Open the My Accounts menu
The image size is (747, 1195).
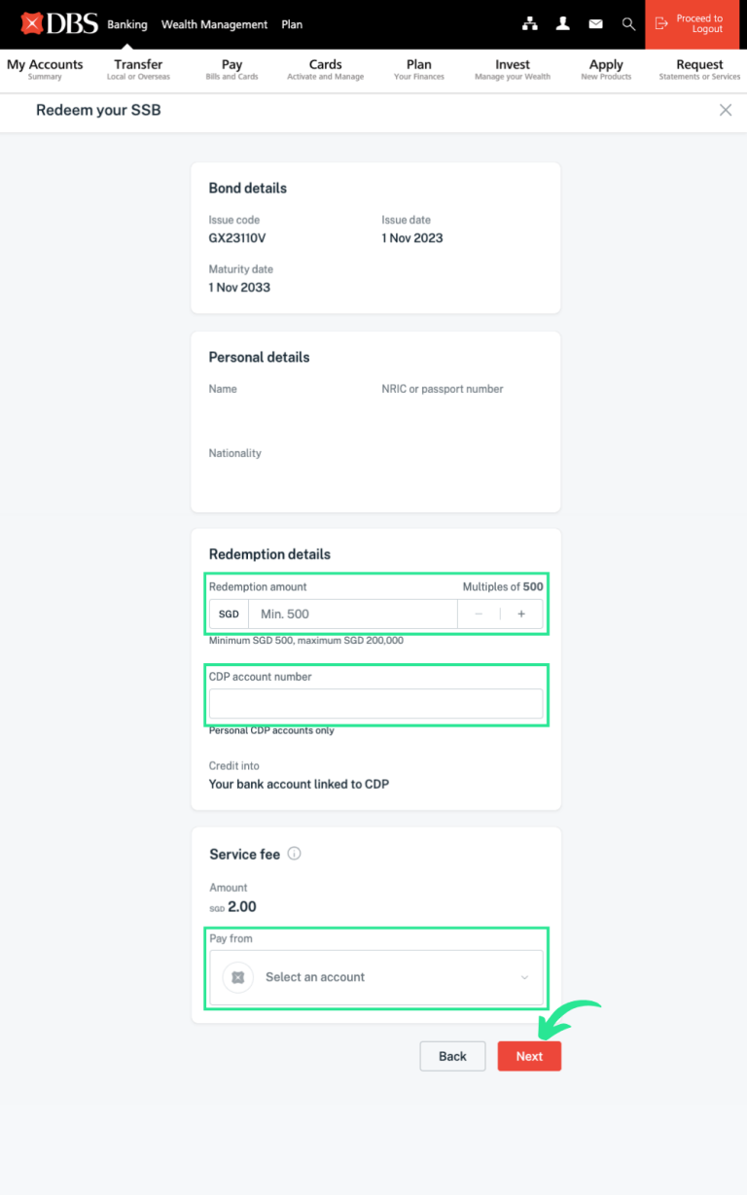coord(45,69)
